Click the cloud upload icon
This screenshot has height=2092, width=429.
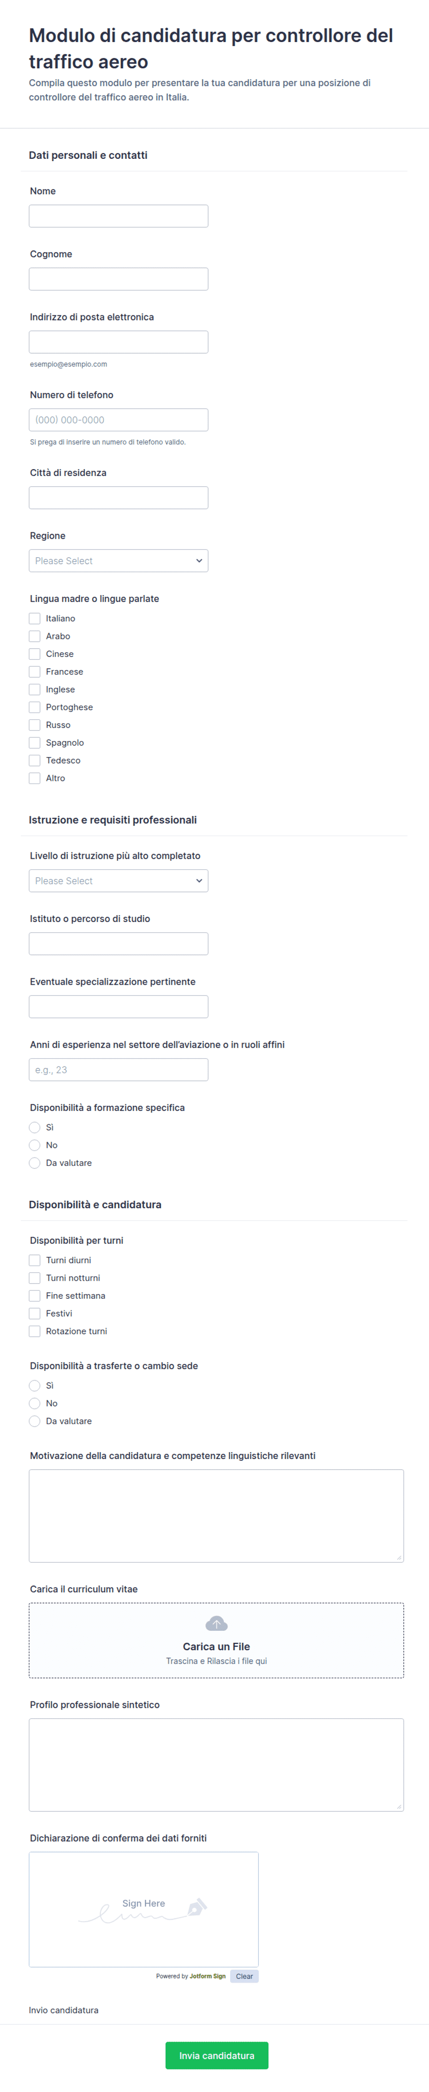[x=216, y=1623]
